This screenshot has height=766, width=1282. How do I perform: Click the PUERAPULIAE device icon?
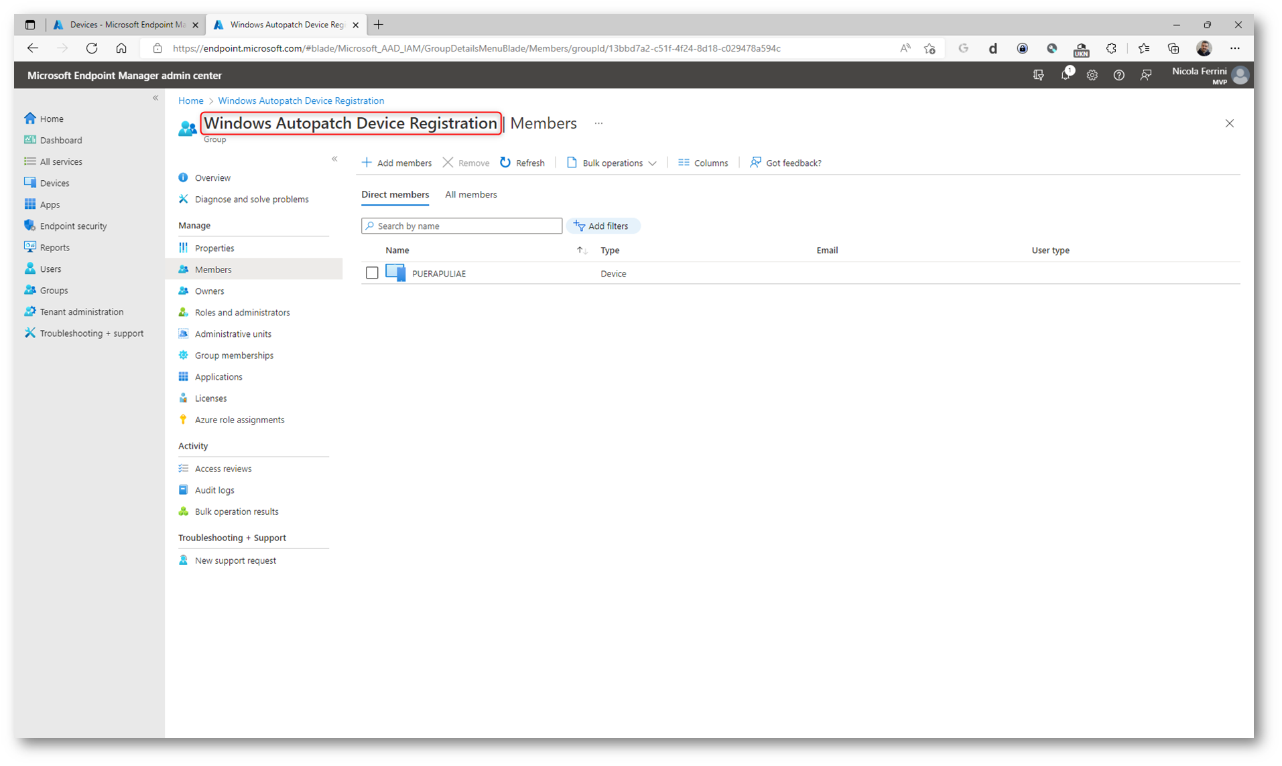click(x=395, y=273)
